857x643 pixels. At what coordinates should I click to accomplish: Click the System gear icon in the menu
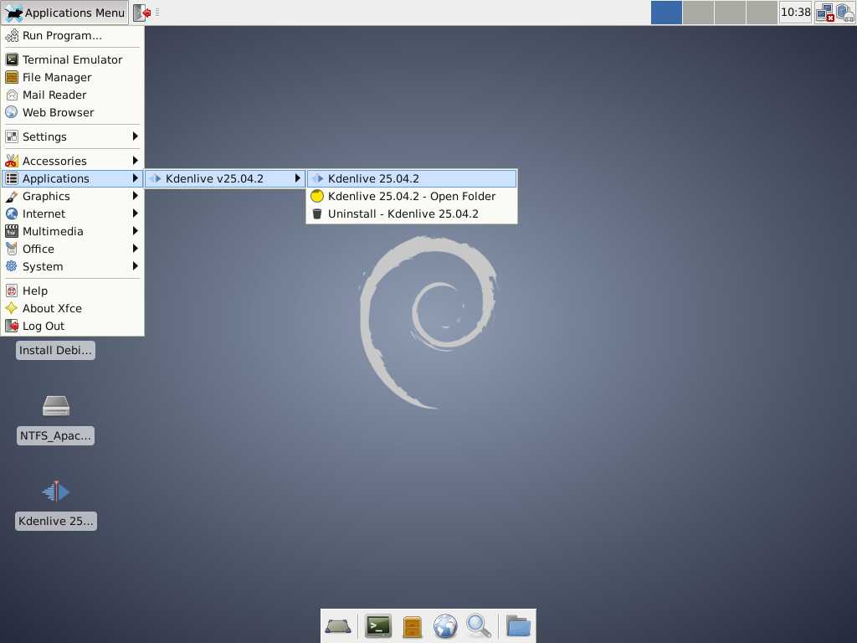point(12,266)
